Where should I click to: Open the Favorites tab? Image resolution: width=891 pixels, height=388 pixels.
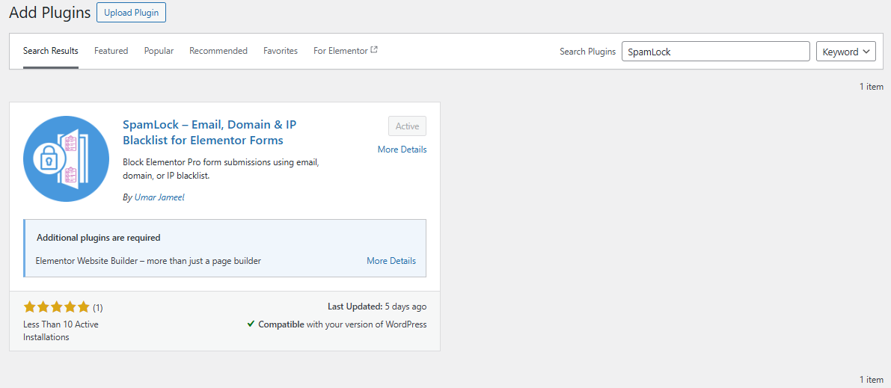(x=280, y=51)
